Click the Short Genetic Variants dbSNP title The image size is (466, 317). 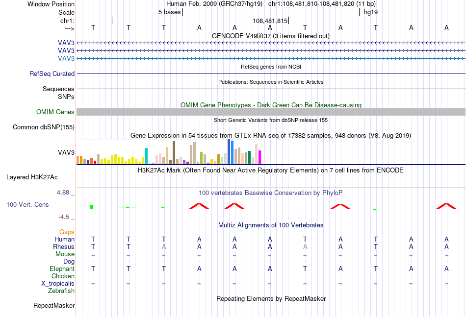(x=271, y=120)
